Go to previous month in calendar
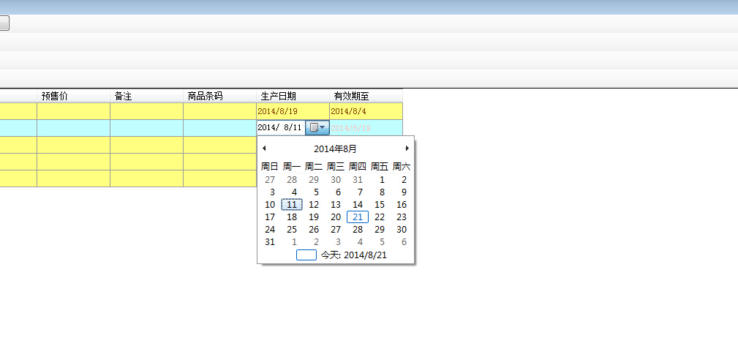Image resolution: width=738 pixels, height=346 pixels. point(264,148)
